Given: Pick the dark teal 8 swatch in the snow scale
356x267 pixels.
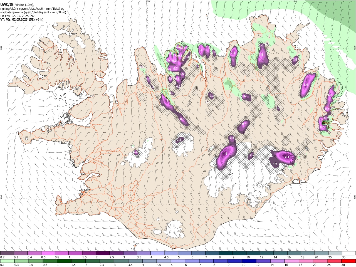Looking at the screenshot, I should click(226, 253).
